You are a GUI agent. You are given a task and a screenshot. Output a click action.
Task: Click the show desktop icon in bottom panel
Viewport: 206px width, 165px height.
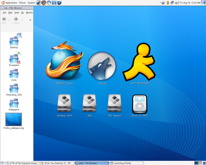point(2,163)
